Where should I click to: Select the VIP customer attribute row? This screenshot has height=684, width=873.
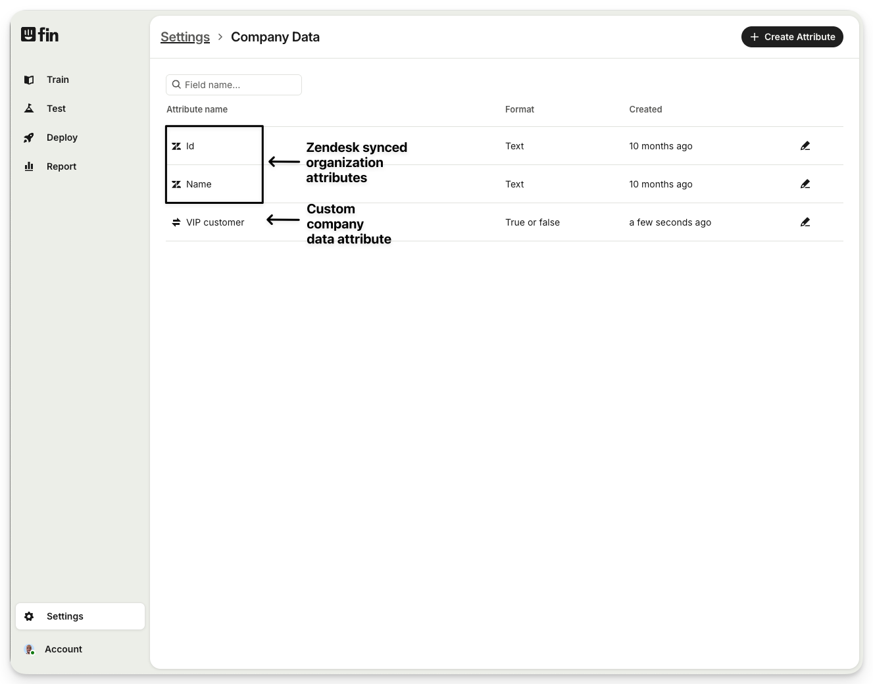[215, 222]
